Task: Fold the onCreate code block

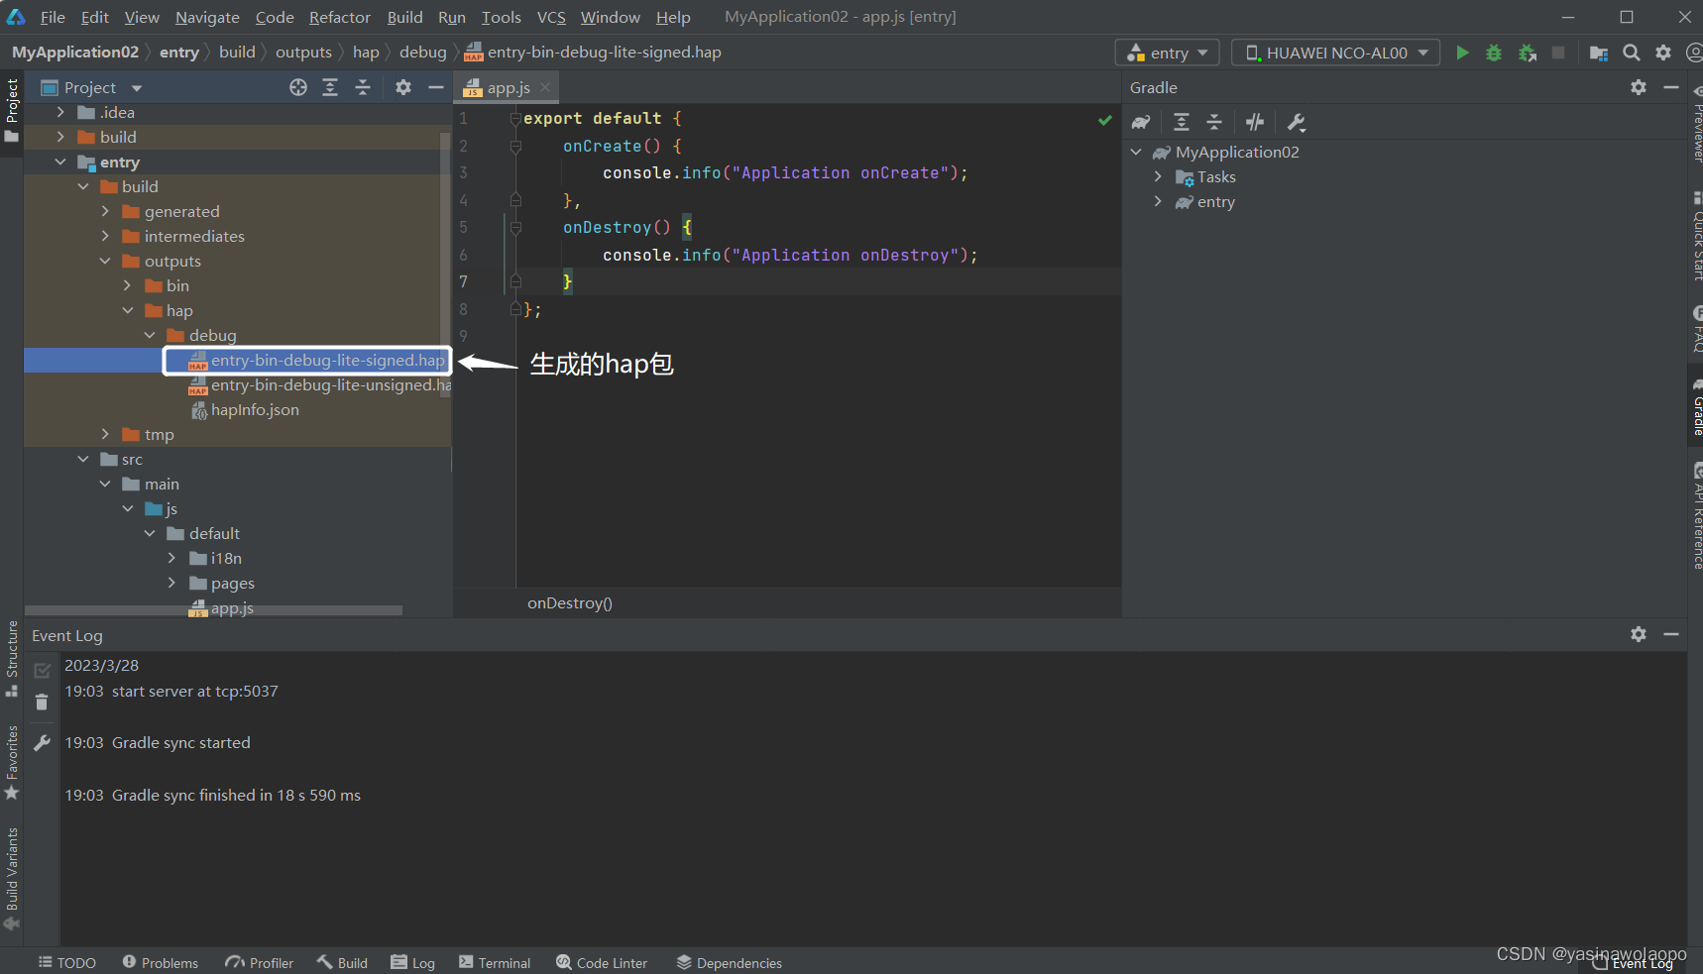Action: (x=515, y=146)
